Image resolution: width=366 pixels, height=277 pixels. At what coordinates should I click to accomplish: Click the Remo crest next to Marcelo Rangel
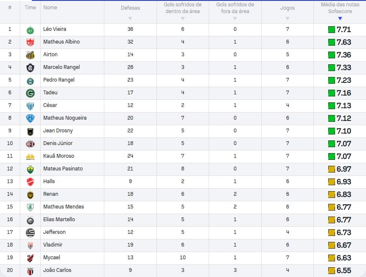[30, 68]
